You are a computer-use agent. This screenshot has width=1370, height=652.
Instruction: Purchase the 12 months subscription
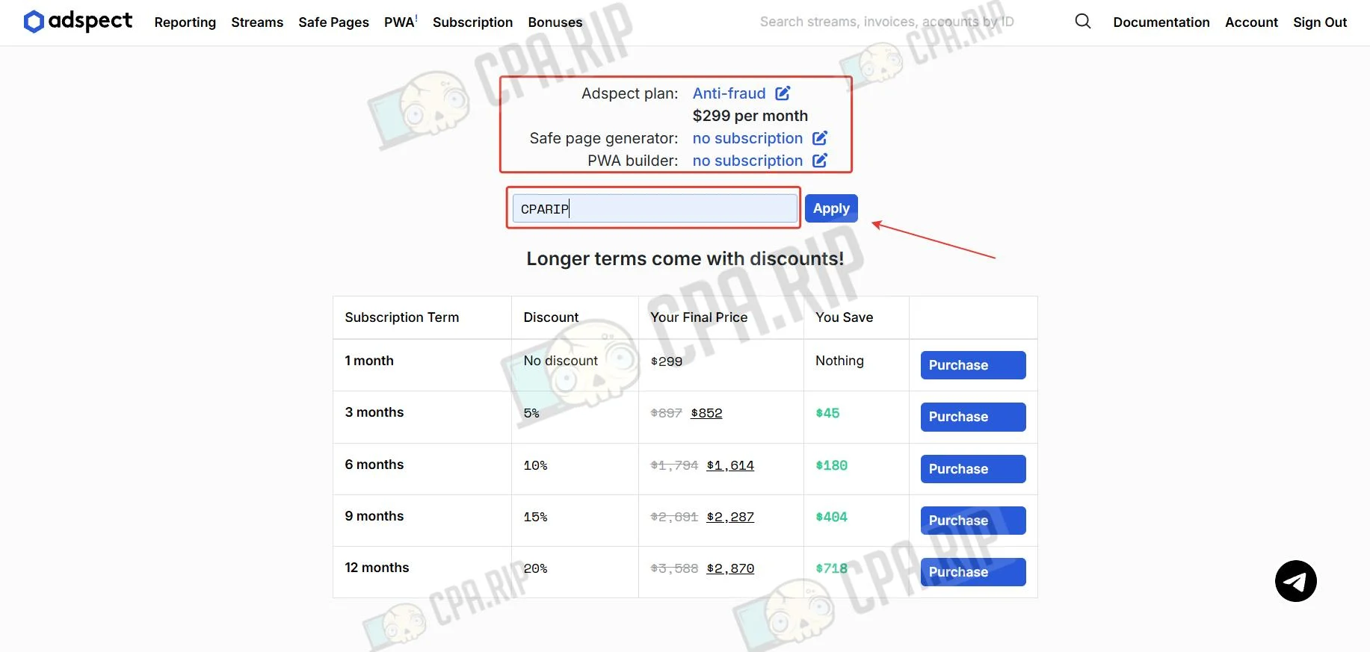(973, 572)
